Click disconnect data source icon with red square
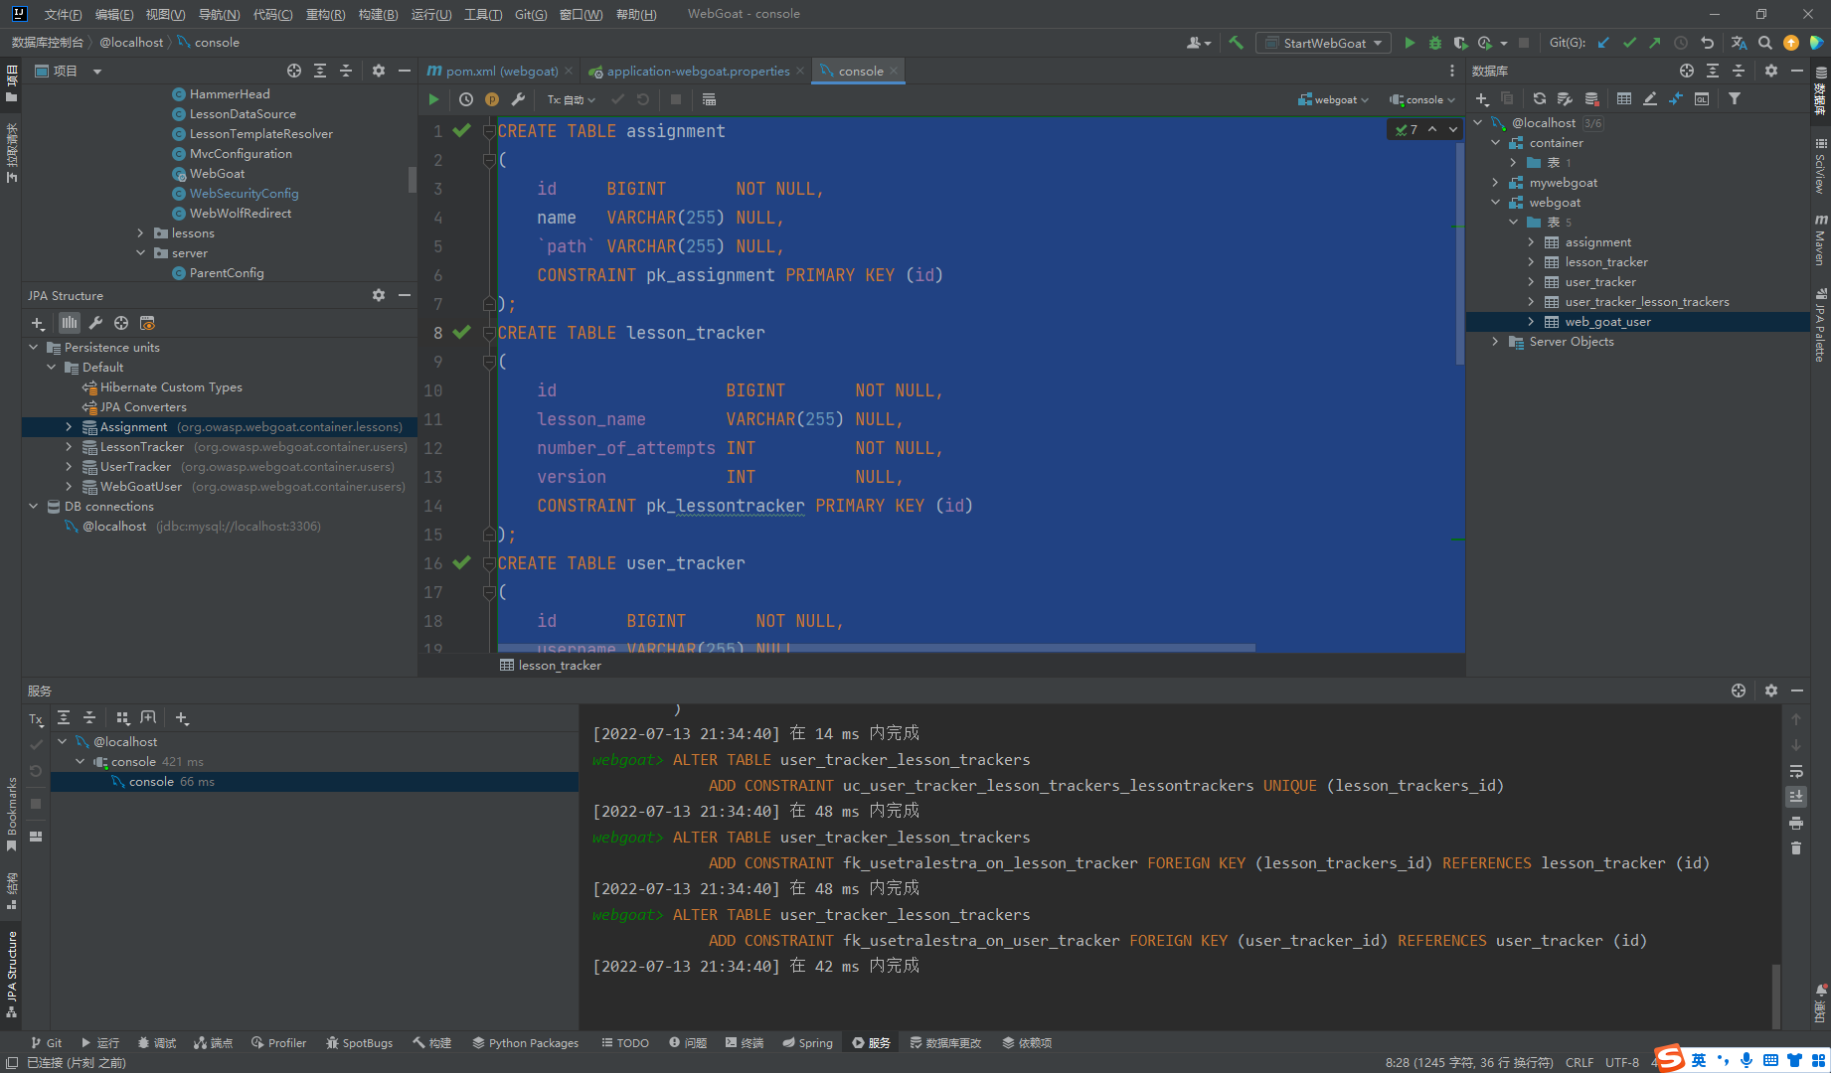This screenshot has width=1831, height=1073. 1591,98
